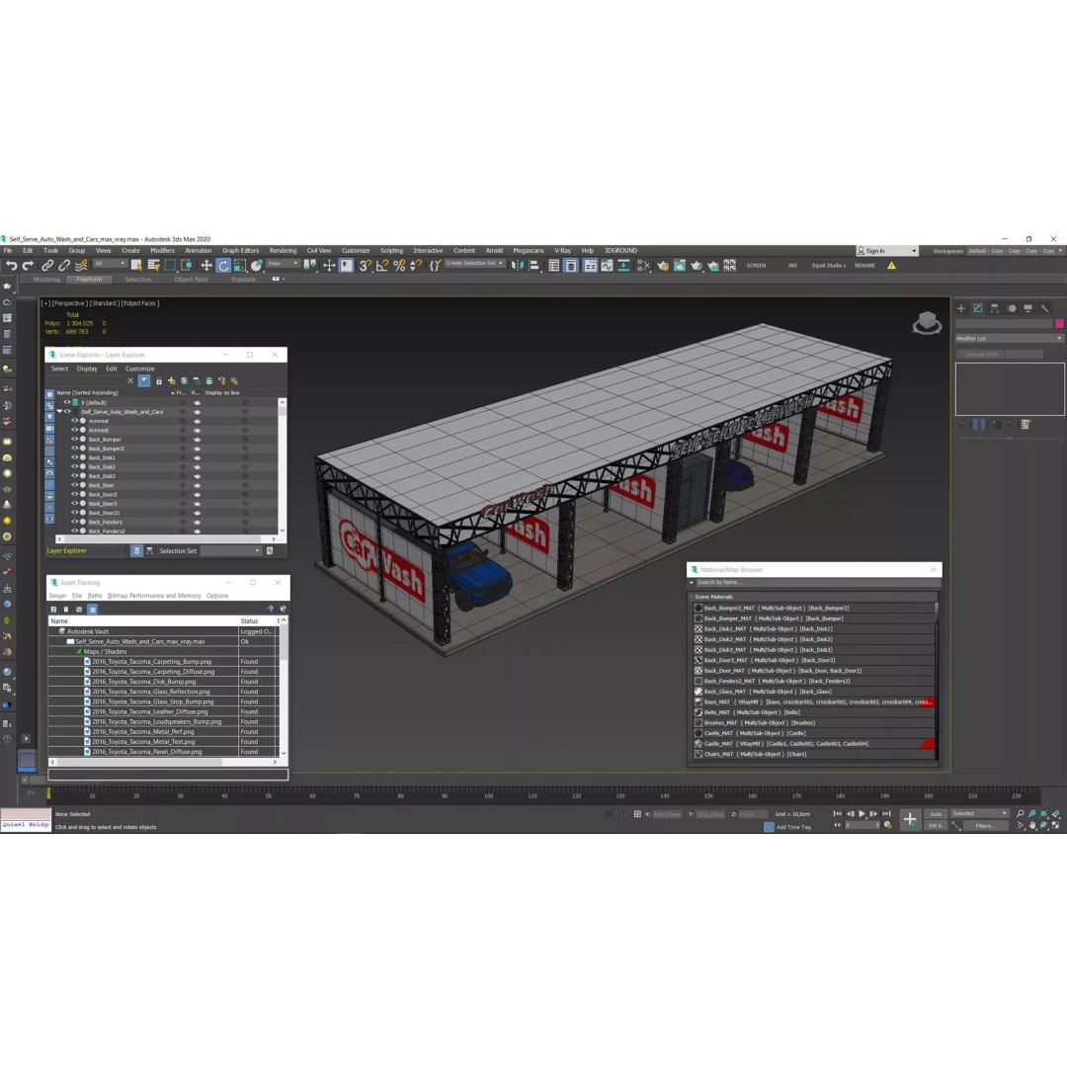The image size is (1067, 1067).
Task: Toggle visibility eye of Back_Door item
Action: (x=75, y=485)
